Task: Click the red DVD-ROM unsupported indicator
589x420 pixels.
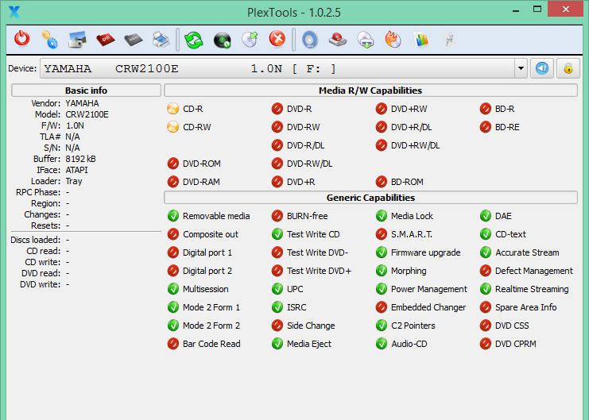Action: click(x=172, y=164)
